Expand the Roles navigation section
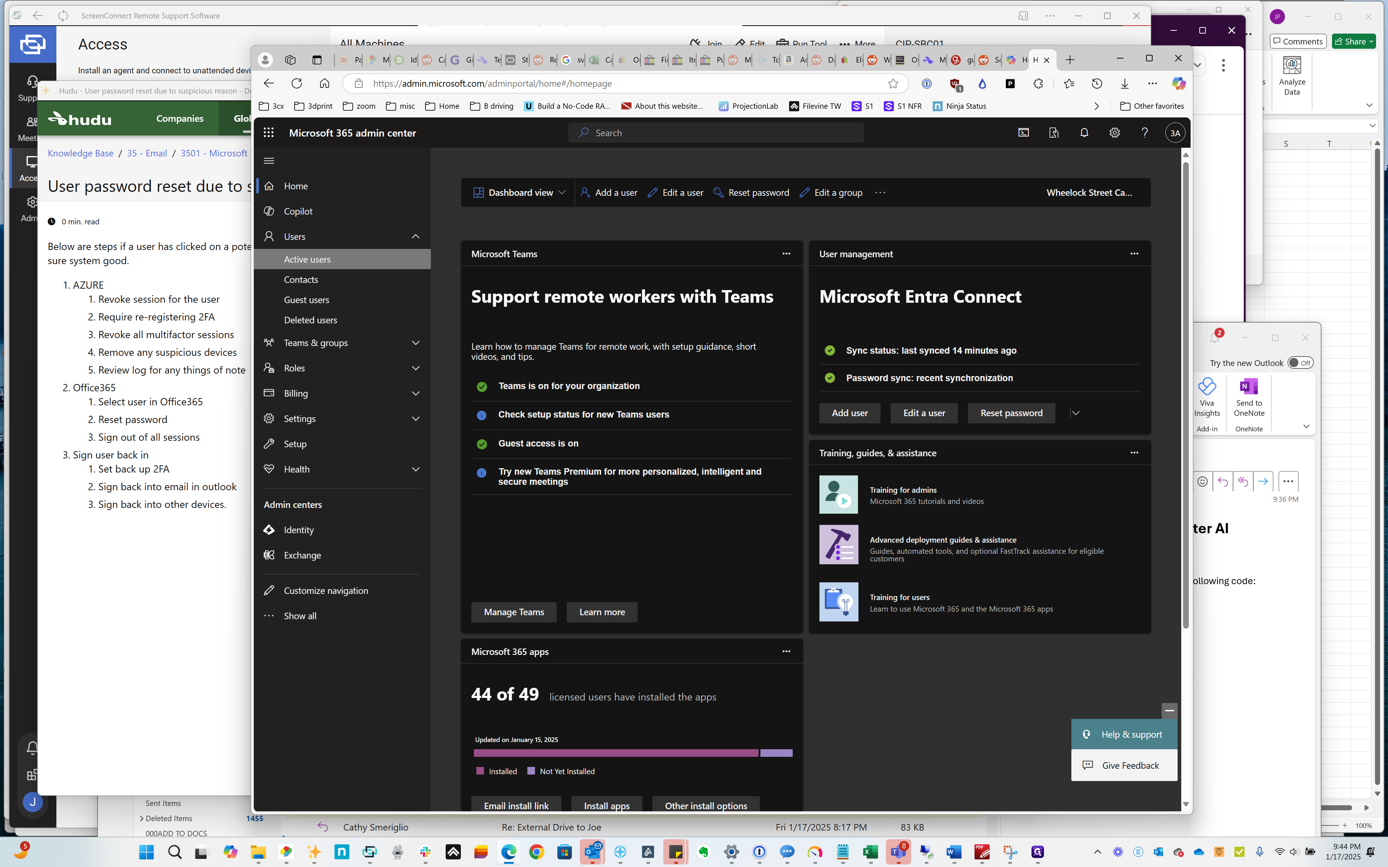1388x867 pixels. [416, 368]
